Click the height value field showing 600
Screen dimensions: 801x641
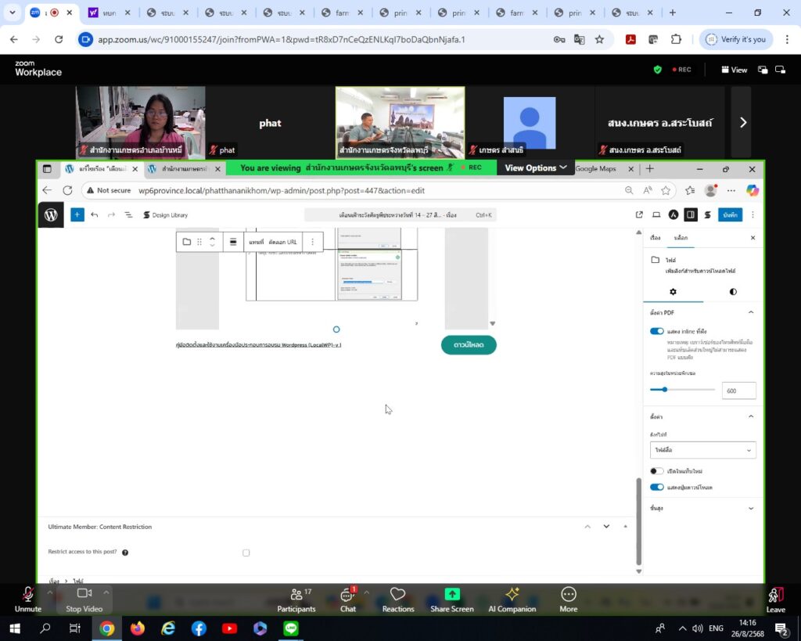(x=738, y=391)
